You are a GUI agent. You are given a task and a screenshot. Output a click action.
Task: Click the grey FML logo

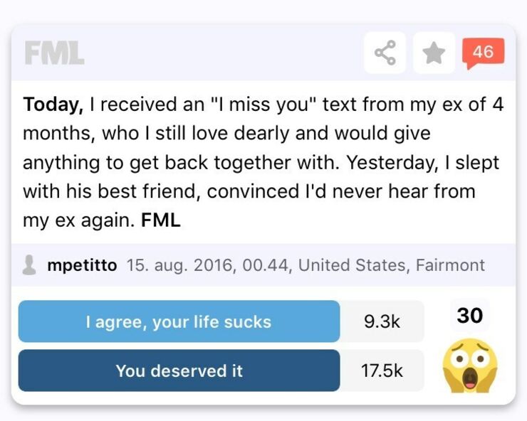[54, 53]
